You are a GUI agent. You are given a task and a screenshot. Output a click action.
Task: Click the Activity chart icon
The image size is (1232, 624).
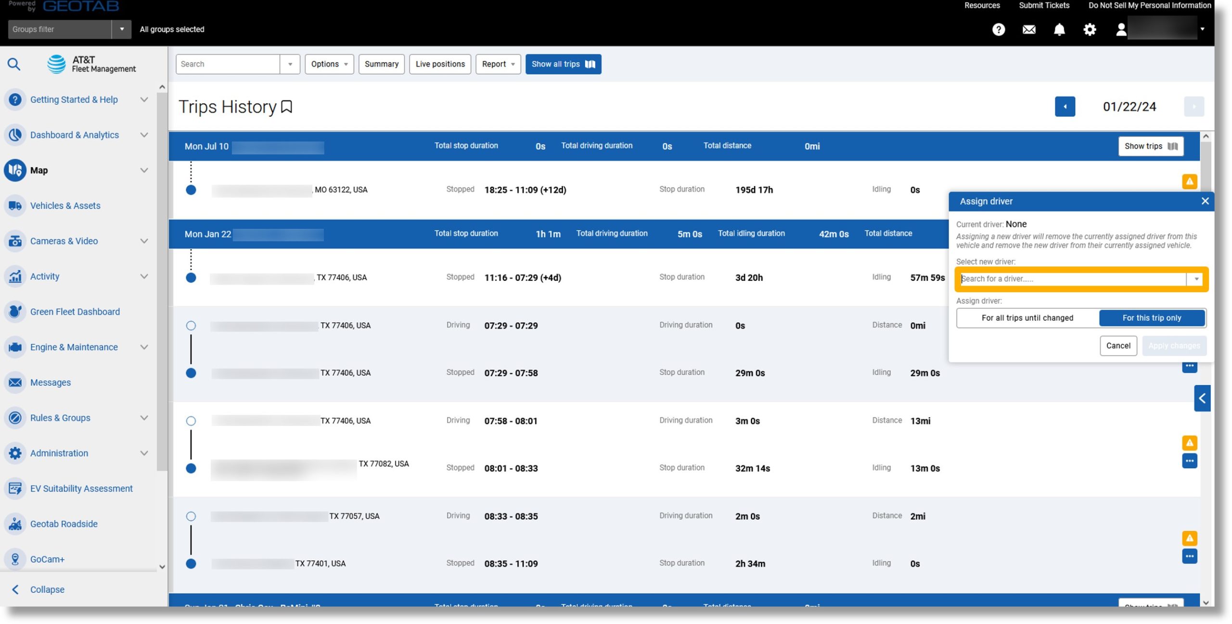point(15,276)
